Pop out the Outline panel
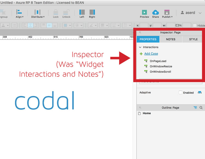The height and width of the screenshot is (159, 205). click(x=140, y=108)
